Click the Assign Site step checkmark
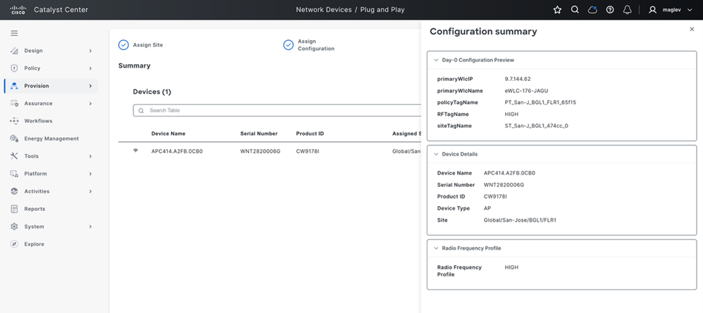Viewport: 703px width, 313px height. (123, 45)
